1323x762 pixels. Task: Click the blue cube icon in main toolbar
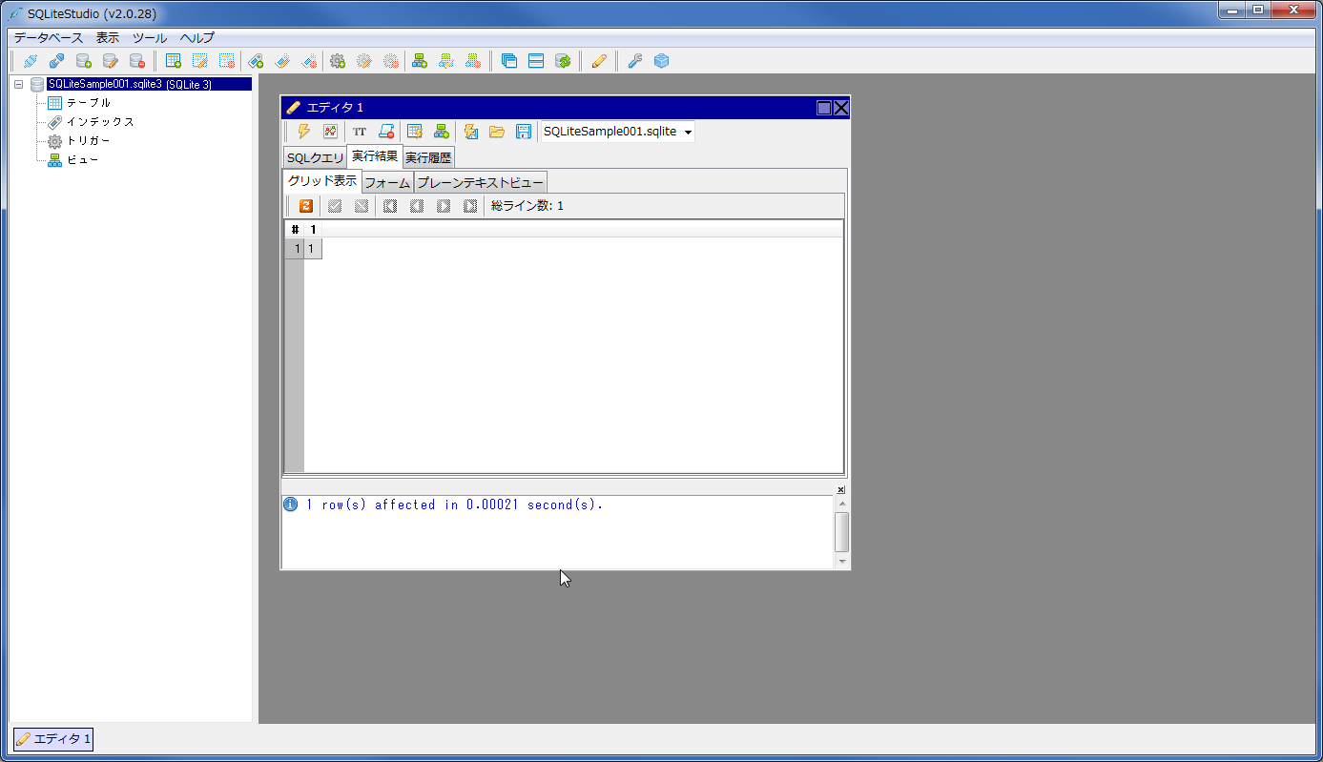click(661, 61)
